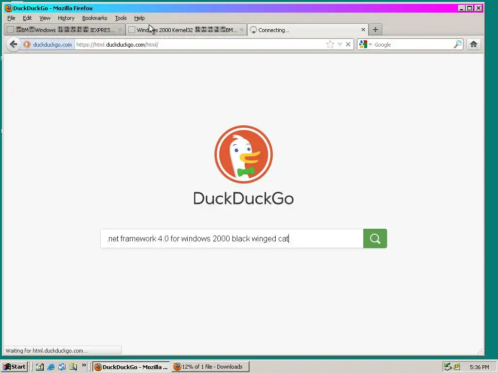This screenshot has height=373, width=498.
Task: Click the search folder quick launch icon
Action: coord(73,367)
